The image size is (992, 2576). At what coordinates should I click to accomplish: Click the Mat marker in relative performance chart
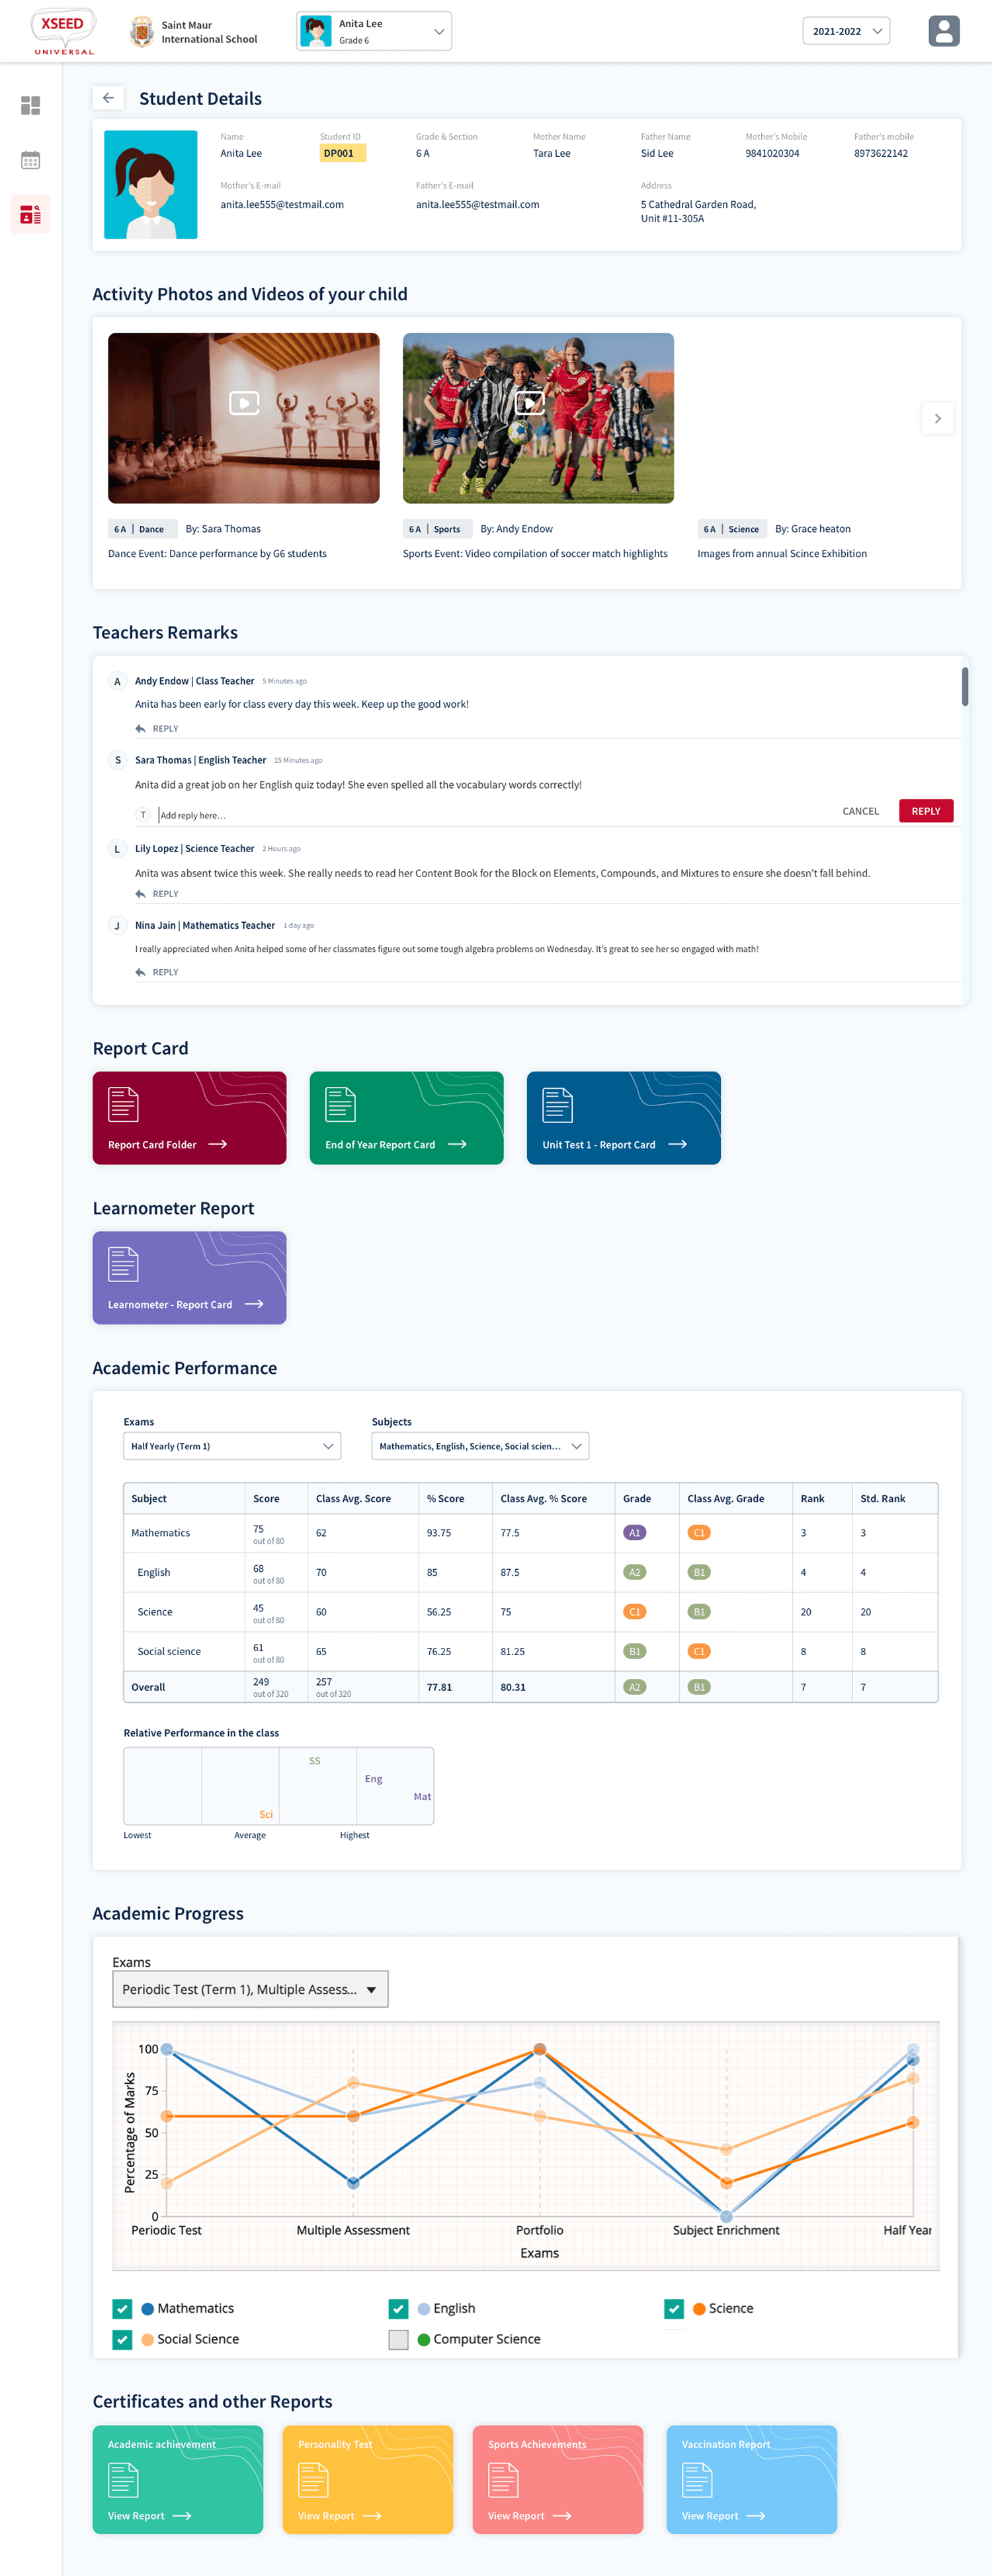[x=422, y=1796]
